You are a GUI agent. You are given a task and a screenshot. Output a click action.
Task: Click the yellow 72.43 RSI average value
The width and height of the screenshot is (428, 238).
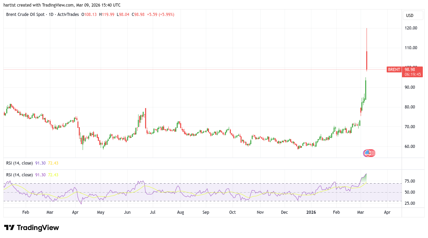click(53, 175)
